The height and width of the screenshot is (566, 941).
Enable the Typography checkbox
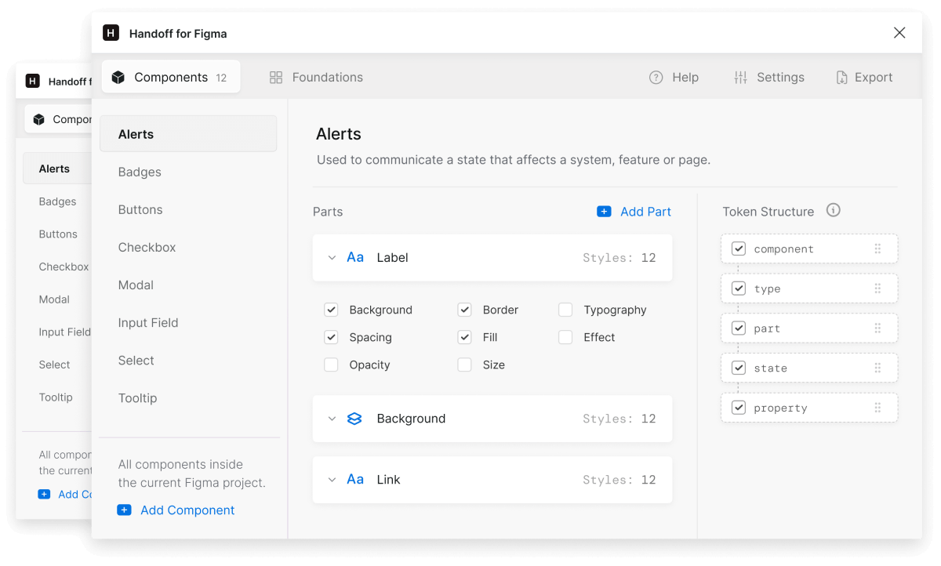tap(565, 310)
